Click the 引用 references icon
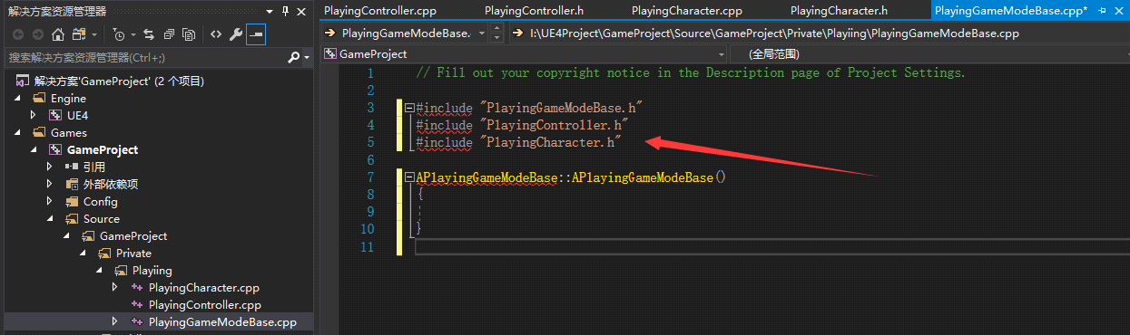1130x335 pixels. pyautogui.click(x=73, y=167)
